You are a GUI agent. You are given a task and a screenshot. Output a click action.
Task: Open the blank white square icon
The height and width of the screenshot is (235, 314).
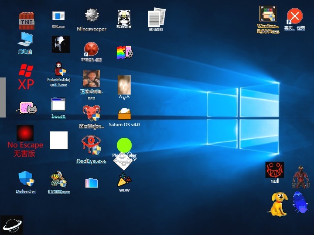coord(59,140)
